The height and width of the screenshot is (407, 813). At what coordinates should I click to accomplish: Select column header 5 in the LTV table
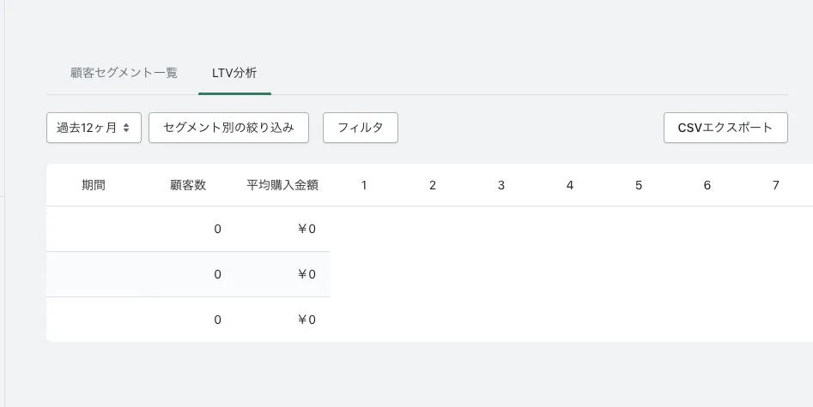click(x=639, y=185)
